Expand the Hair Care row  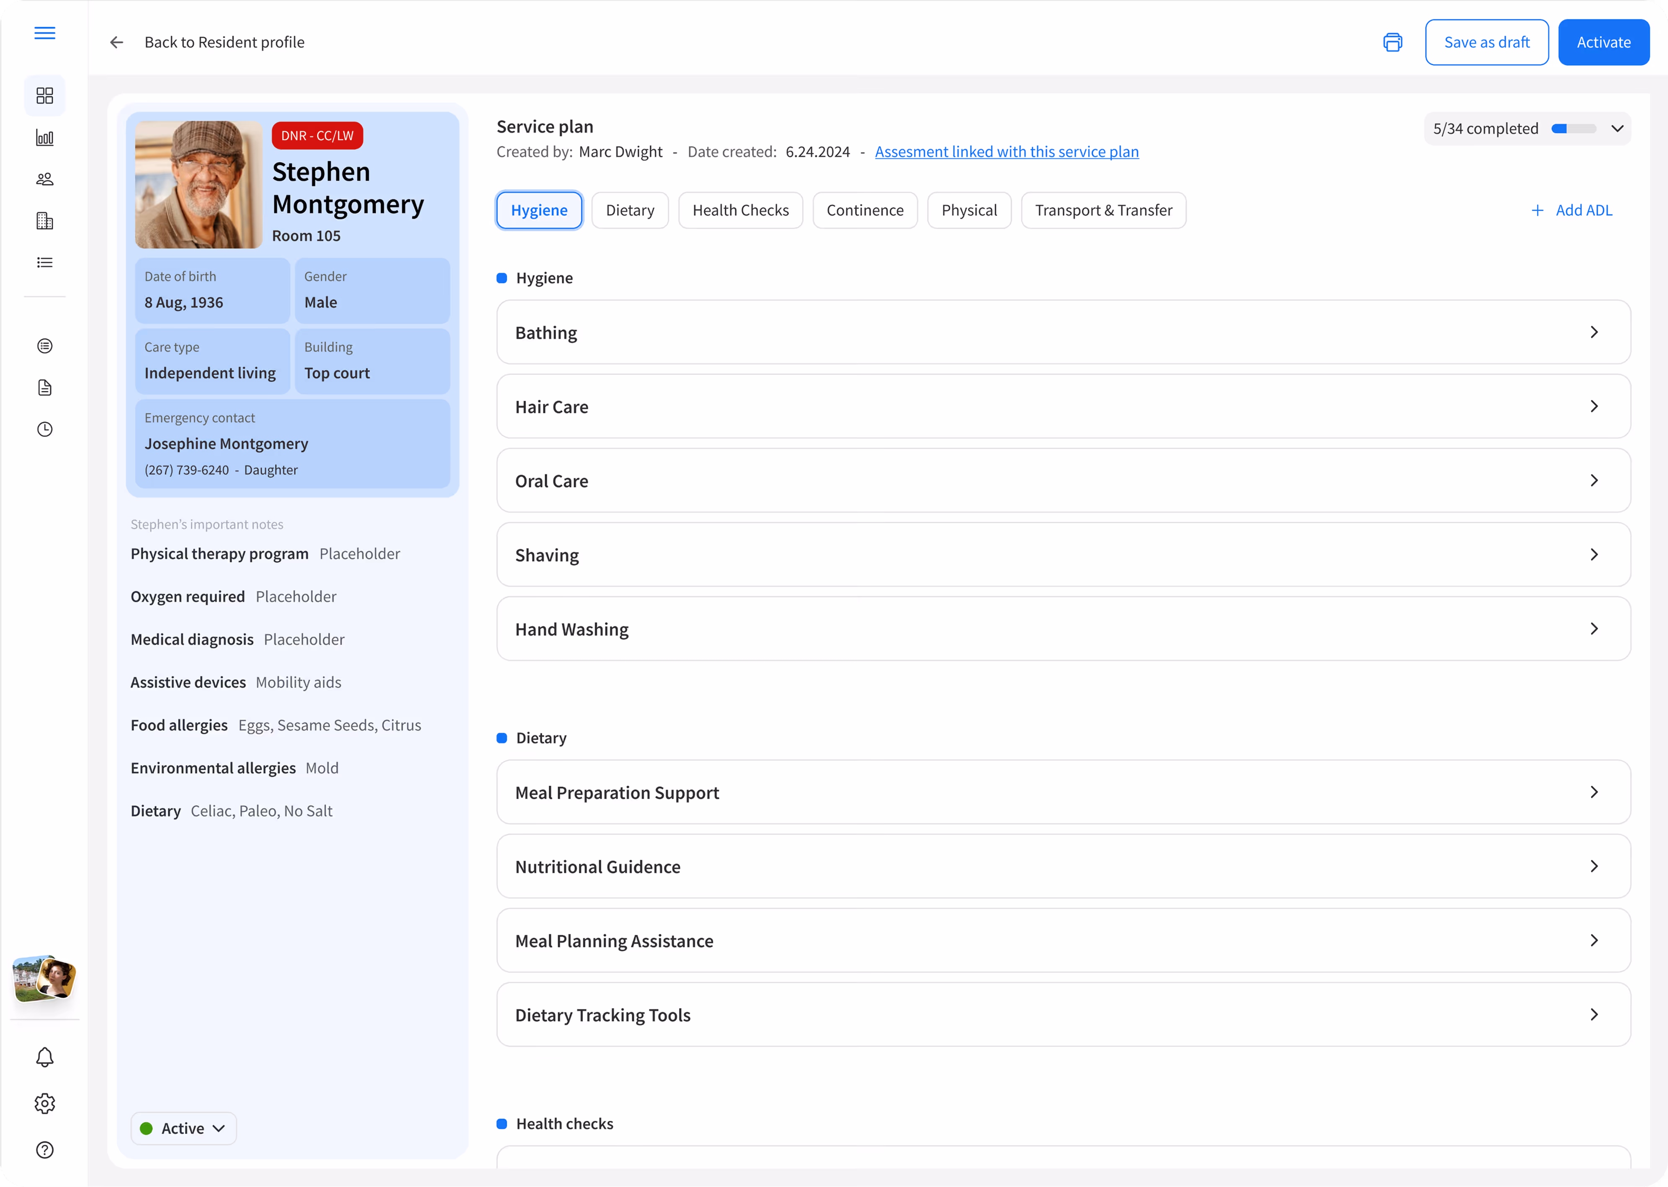point(1063,406)
